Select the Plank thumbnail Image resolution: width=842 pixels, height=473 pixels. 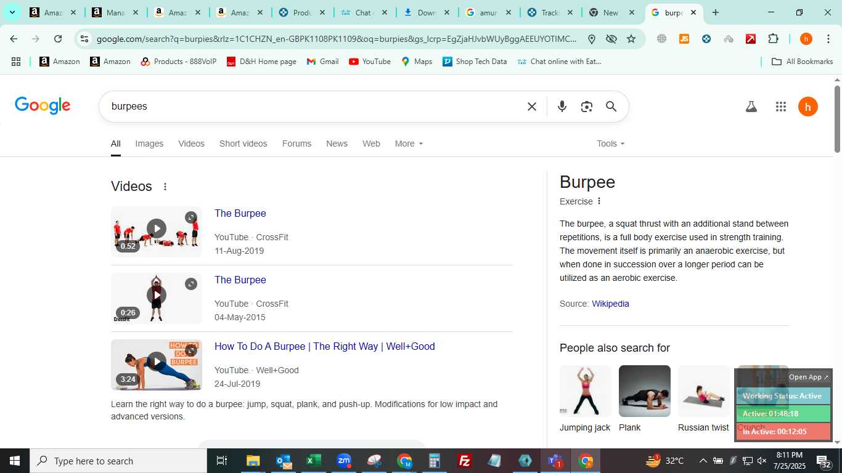click(645, 391)
